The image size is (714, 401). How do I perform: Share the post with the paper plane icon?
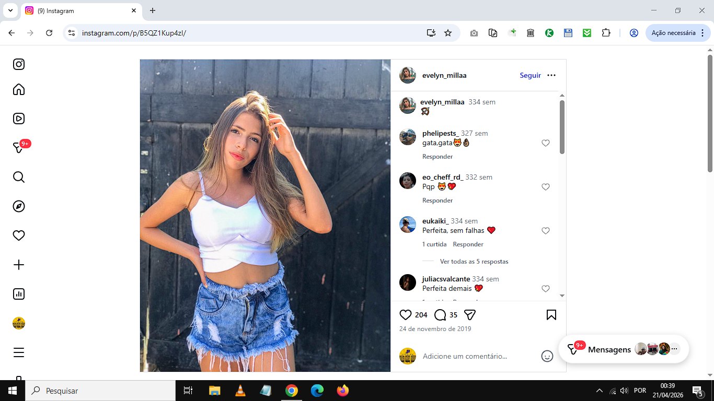coord(470,315)
